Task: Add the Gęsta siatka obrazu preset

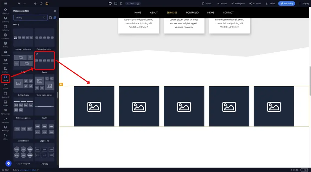Action: (x=44, y=84)
